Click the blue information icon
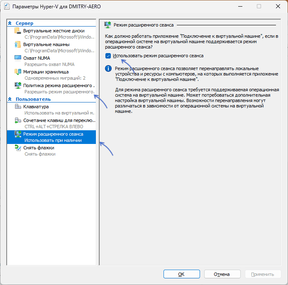288x285 pixels. point(108,68)
